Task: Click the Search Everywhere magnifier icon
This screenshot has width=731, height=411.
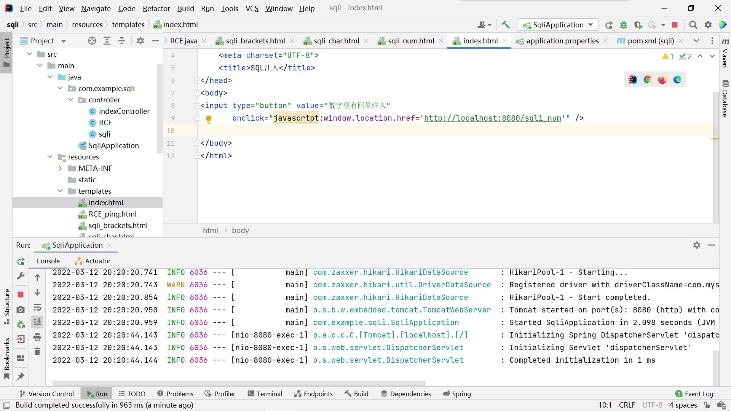Action: (693, 25)
